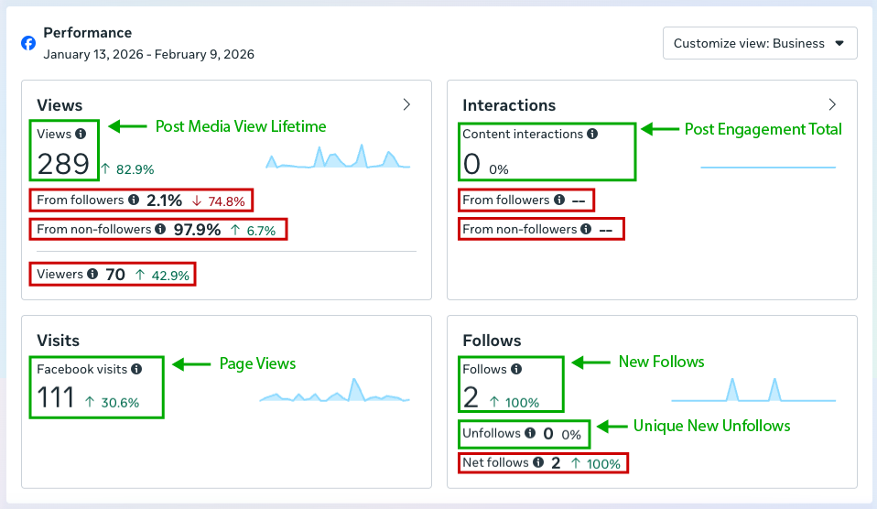Click info icon next to Facebook visits

tap(136, 370)
